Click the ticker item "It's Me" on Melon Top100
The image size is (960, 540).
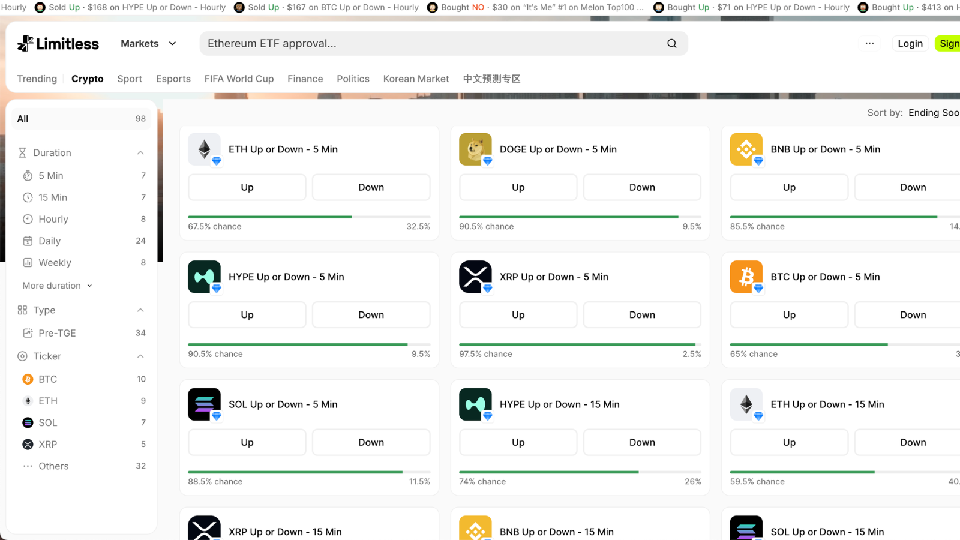(x=535, y=7)
